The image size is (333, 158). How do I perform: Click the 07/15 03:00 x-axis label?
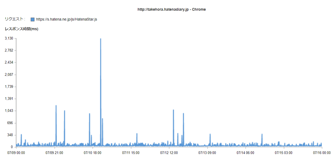click(284, 153)
